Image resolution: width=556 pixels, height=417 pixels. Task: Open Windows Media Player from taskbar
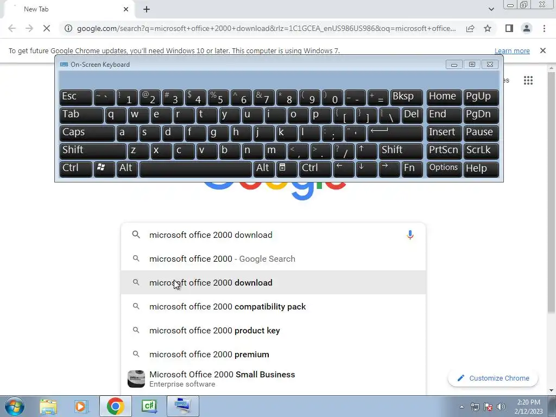tap(81, 406)
